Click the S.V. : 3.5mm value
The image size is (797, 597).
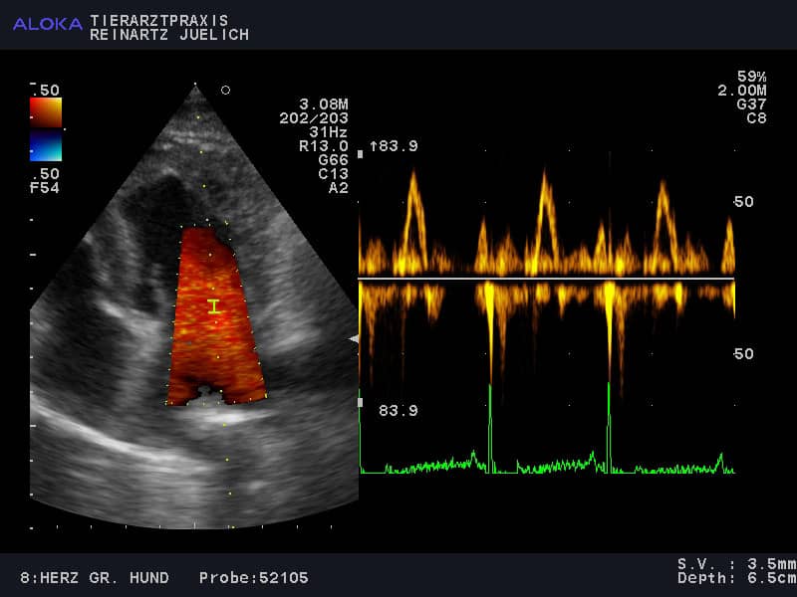click(x=737, y=564)
